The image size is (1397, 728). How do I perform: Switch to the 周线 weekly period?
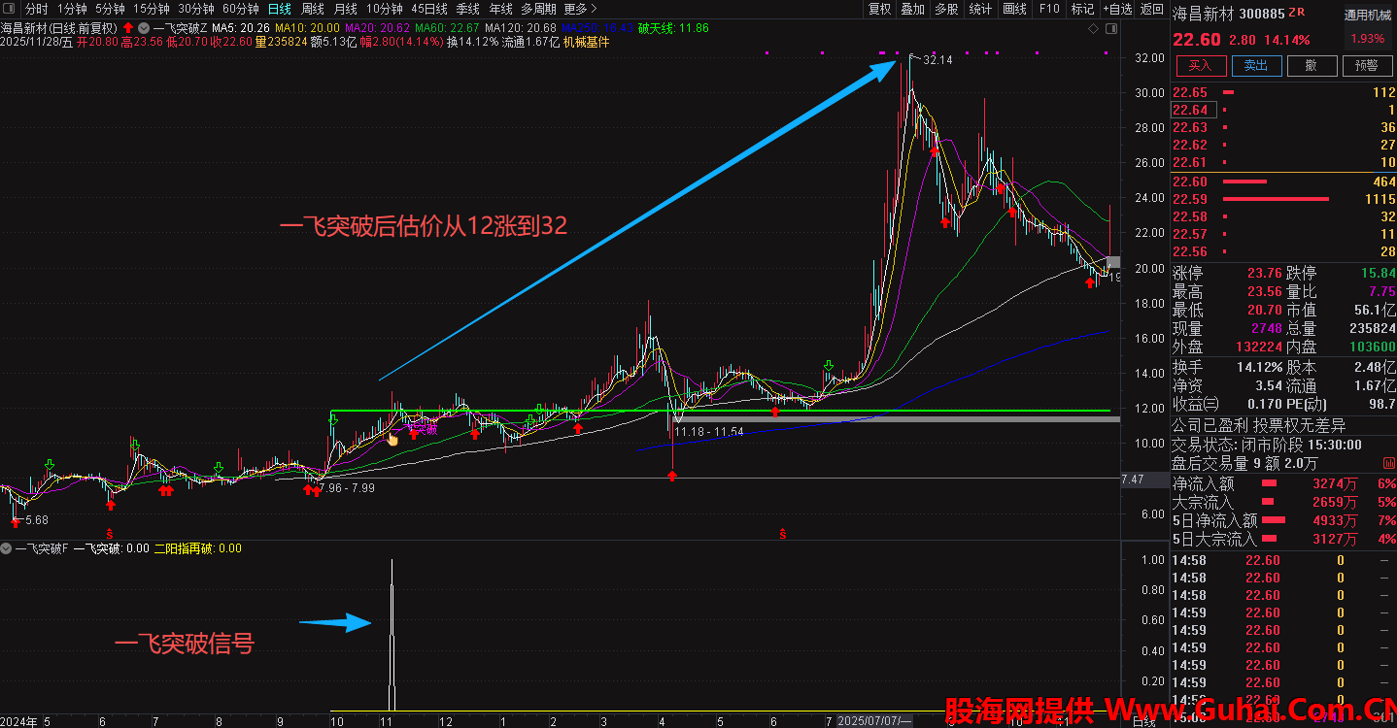pos(313,9)
